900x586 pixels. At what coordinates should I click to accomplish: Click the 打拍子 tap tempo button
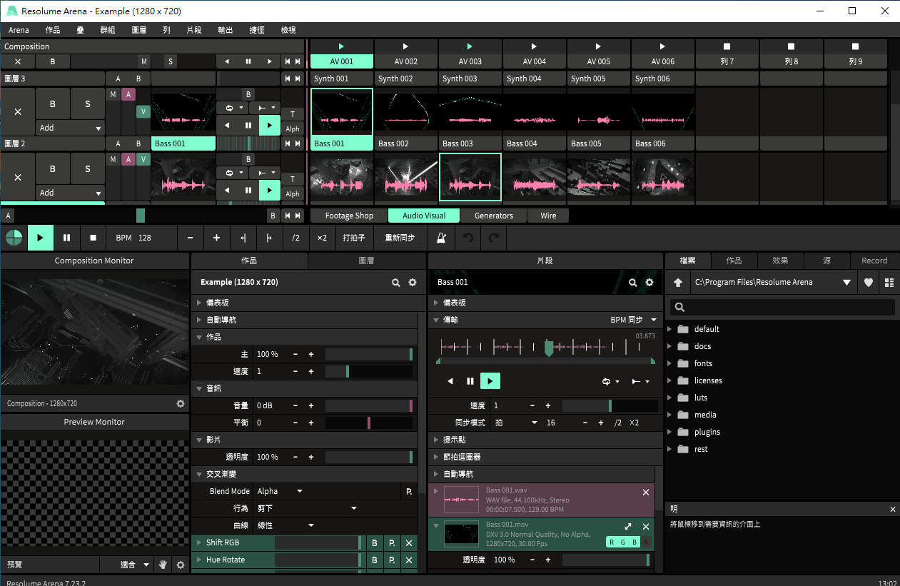[x=353, y=238]
